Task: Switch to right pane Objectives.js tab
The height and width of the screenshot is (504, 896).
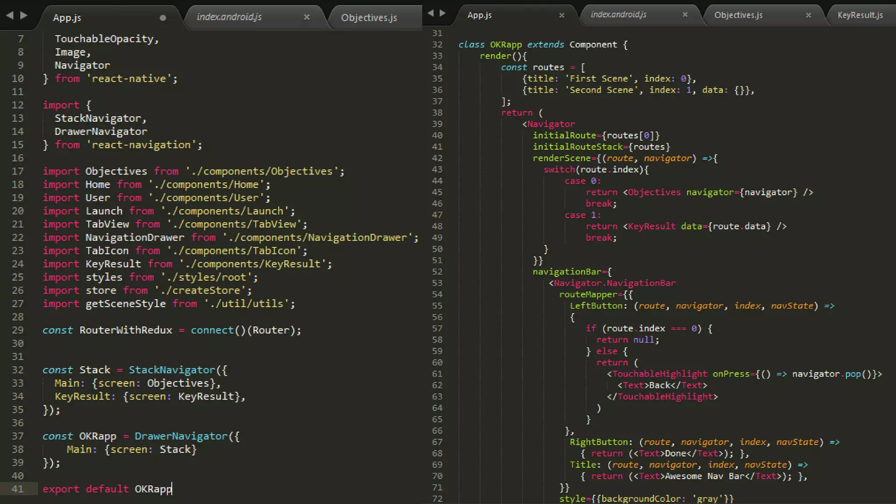Action: click(x=738, y=15)
